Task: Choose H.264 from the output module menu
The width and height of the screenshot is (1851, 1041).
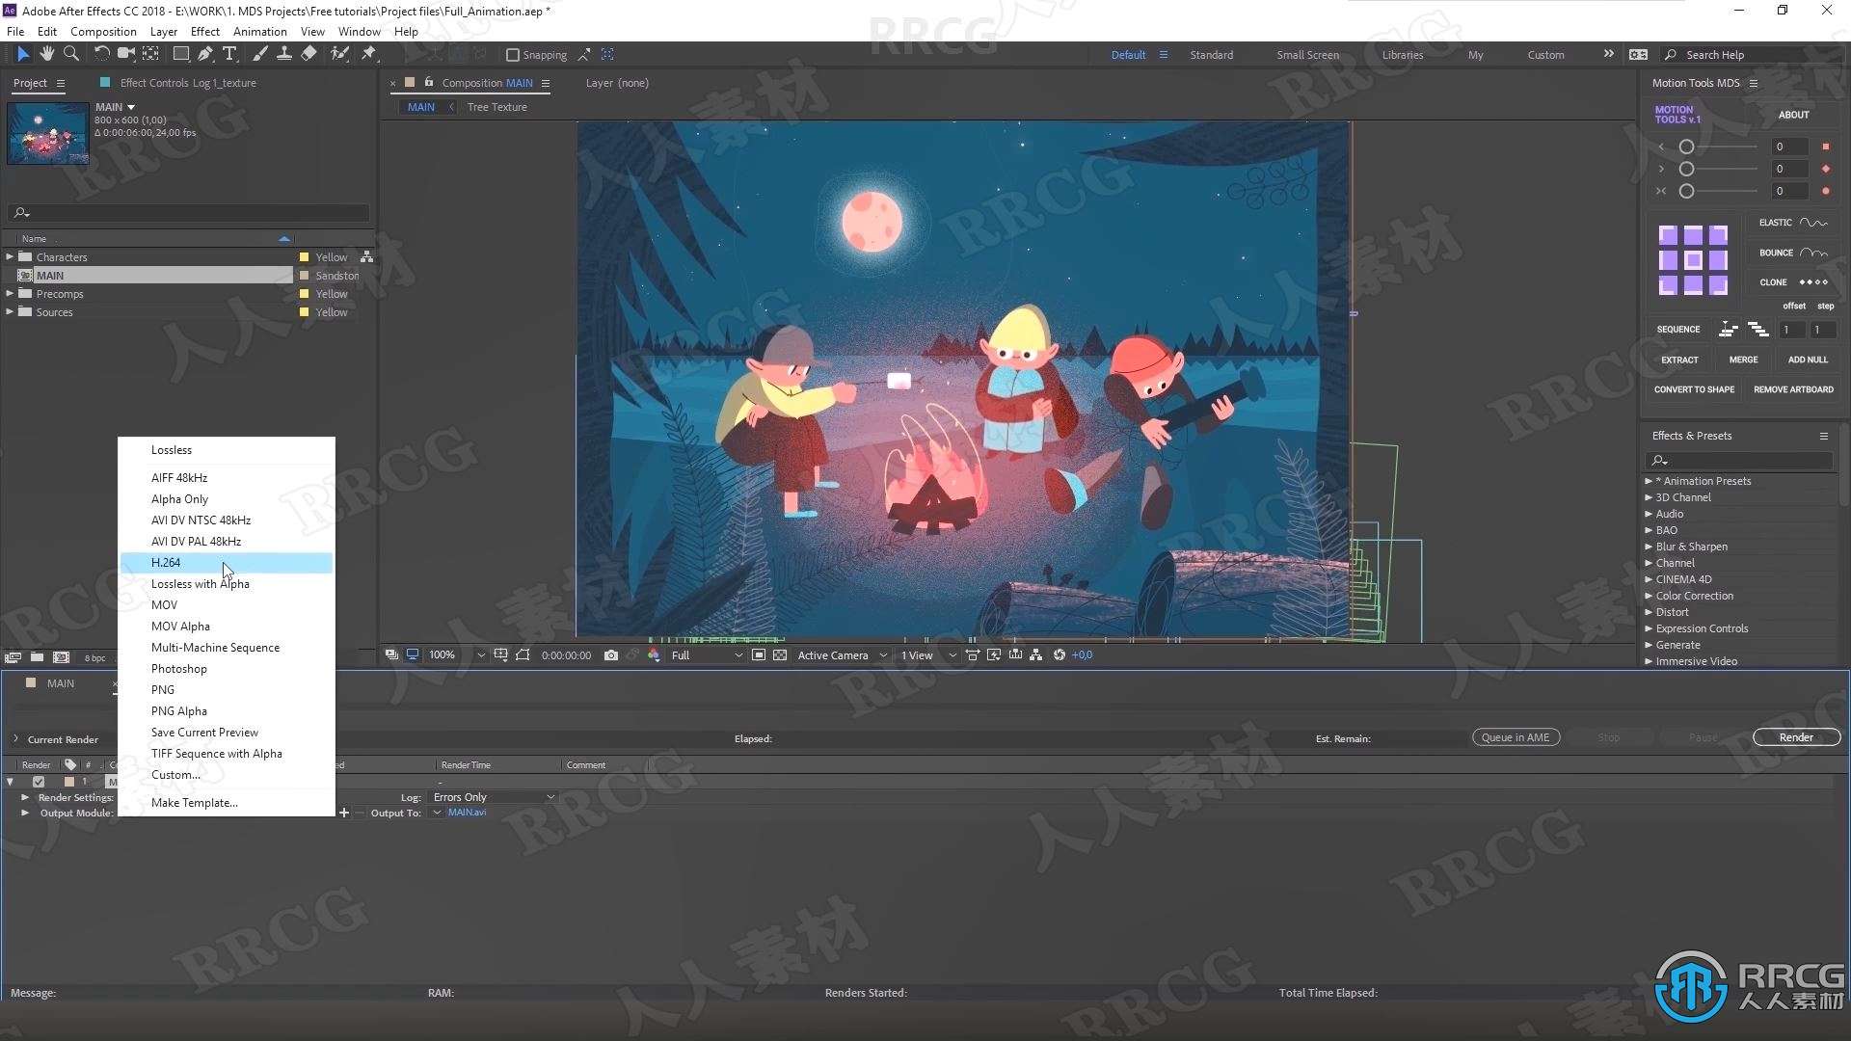Action: point(227,563)
